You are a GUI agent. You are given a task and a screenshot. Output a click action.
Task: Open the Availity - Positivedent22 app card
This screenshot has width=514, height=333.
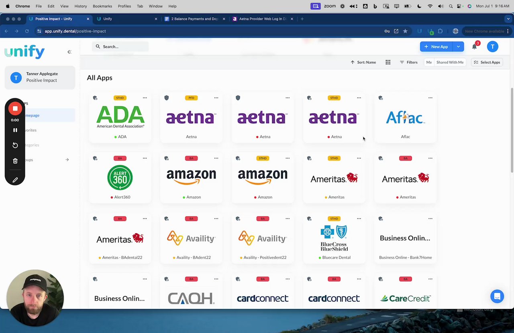point(263,239)
